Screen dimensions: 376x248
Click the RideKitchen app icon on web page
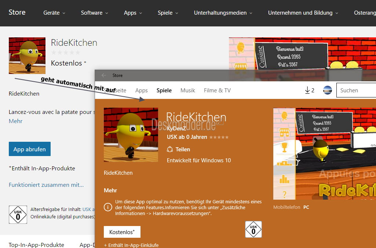[27, 56]
